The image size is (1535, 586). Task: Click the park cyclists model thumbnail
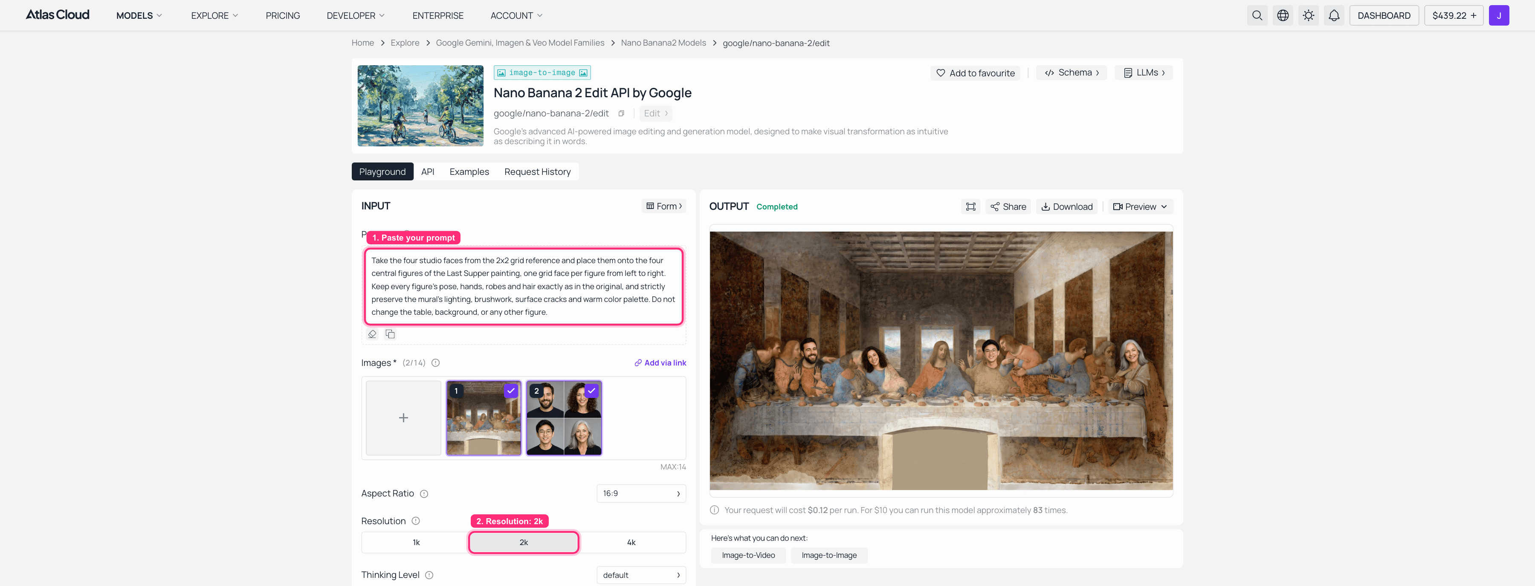point(420,105)
